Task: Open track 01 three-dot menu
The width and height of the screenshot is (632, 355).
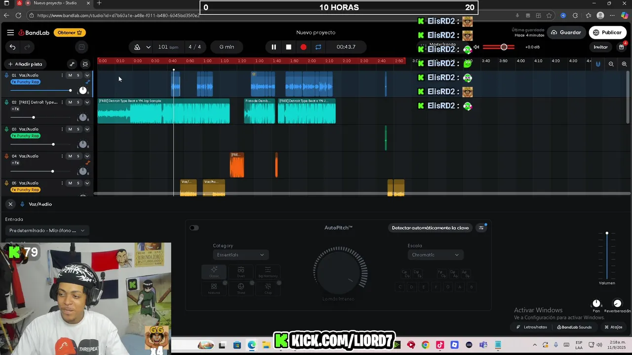Action: [62, 75]
